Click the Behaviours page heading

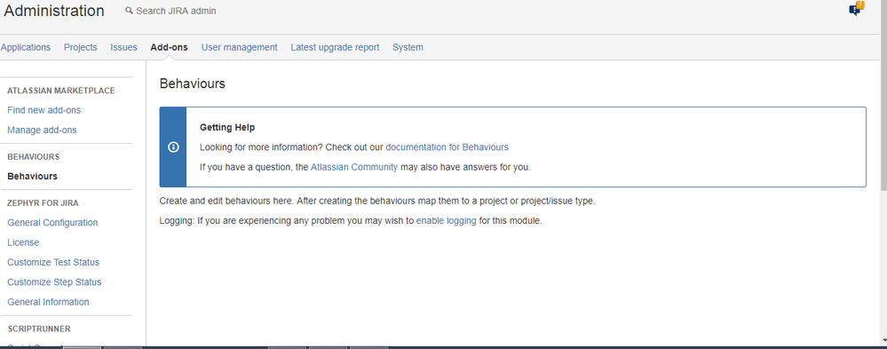(193, 83)
